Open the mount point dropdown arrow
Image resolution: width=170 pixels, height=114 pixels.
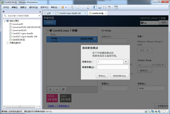click(126, 62)
